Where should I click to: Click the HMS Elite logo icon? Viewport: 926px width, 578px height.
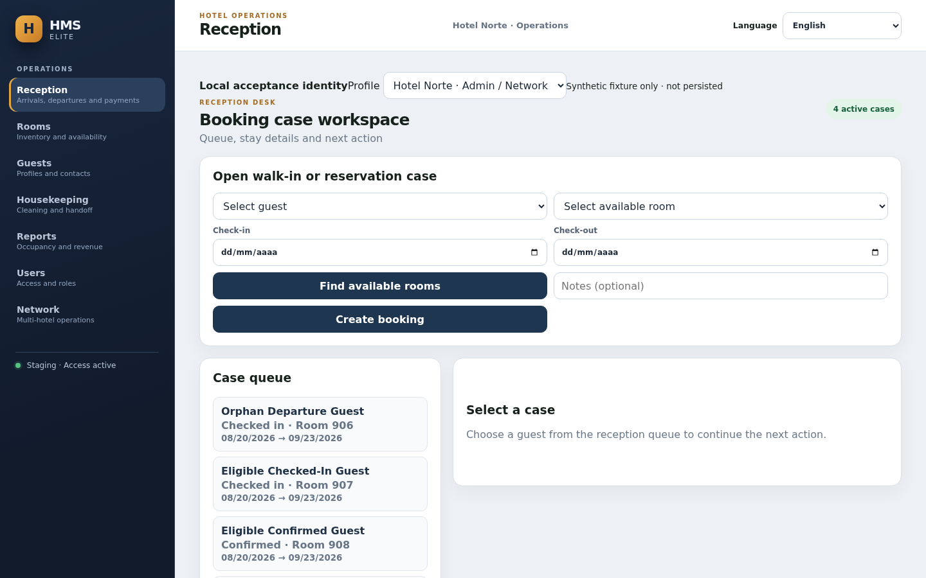(29, 29)
